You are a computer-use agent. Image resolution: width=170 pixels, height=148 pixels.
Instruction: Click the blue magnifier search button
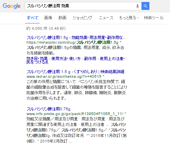pos(145,6)
